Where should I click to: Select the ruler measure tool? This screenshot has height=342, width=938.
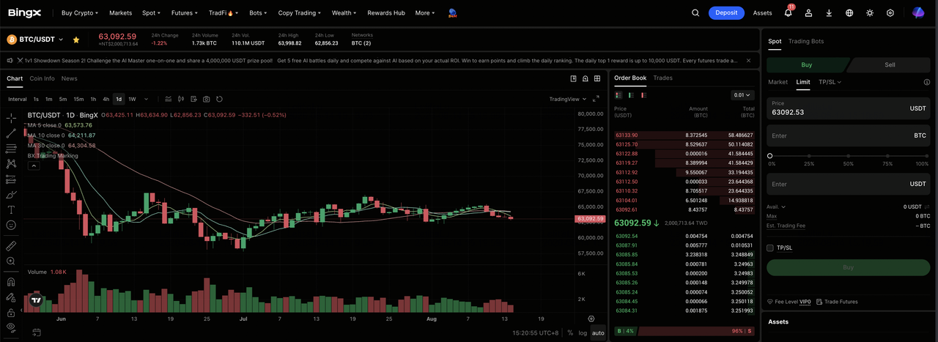[x=11, y=246]
